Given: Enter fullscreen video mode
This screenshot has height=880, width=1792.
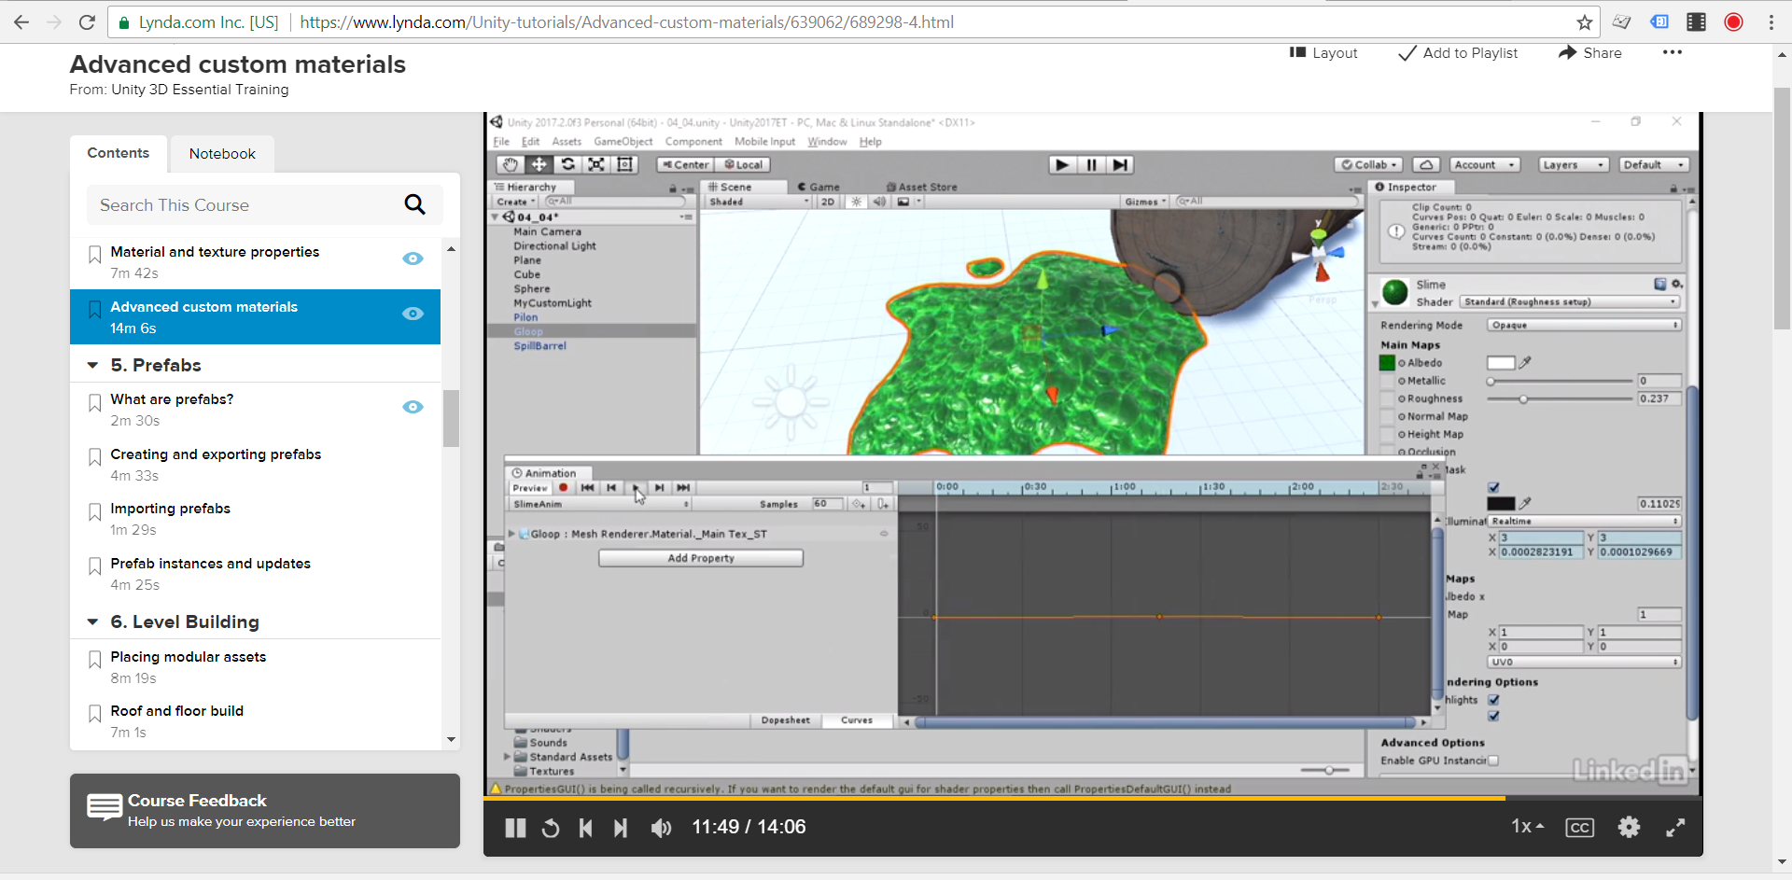Looking at the screenshot, I should tap(1675, 827).
